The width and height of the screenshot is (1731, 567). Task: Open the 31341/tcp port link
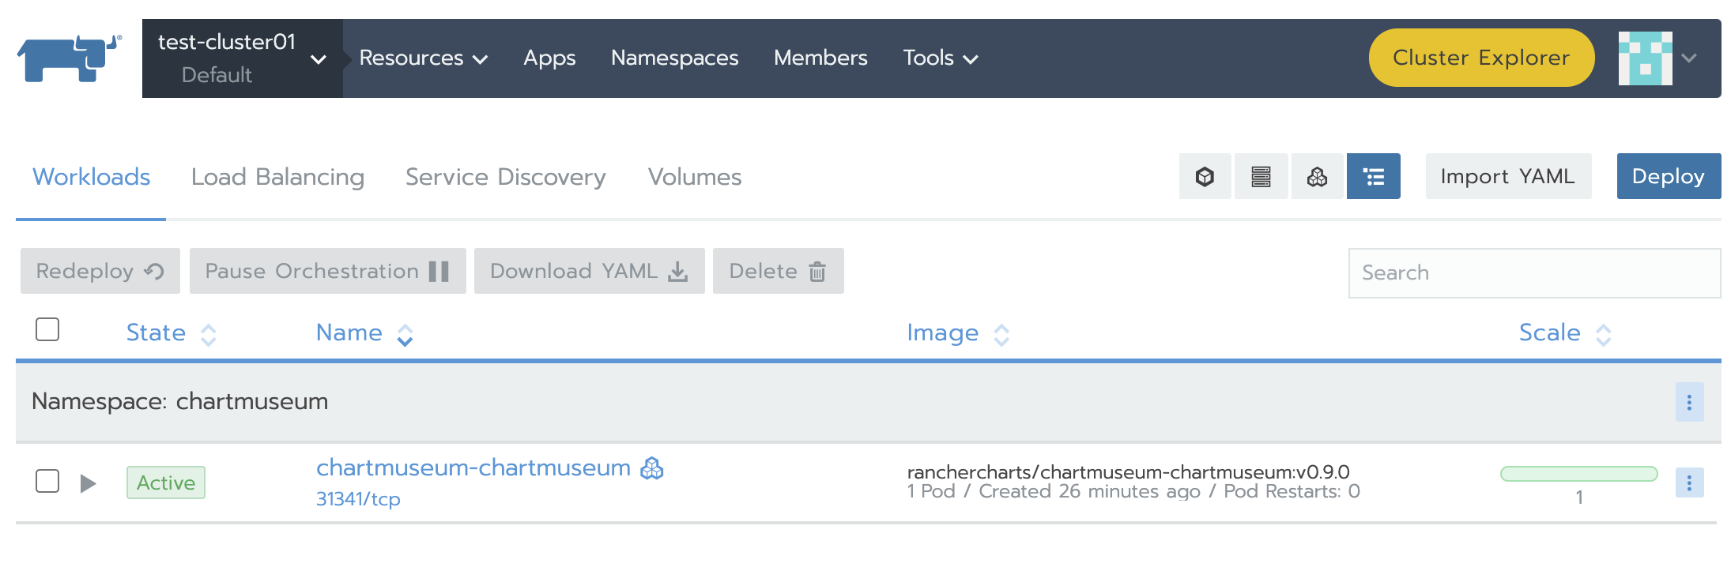tap(358, 499)
